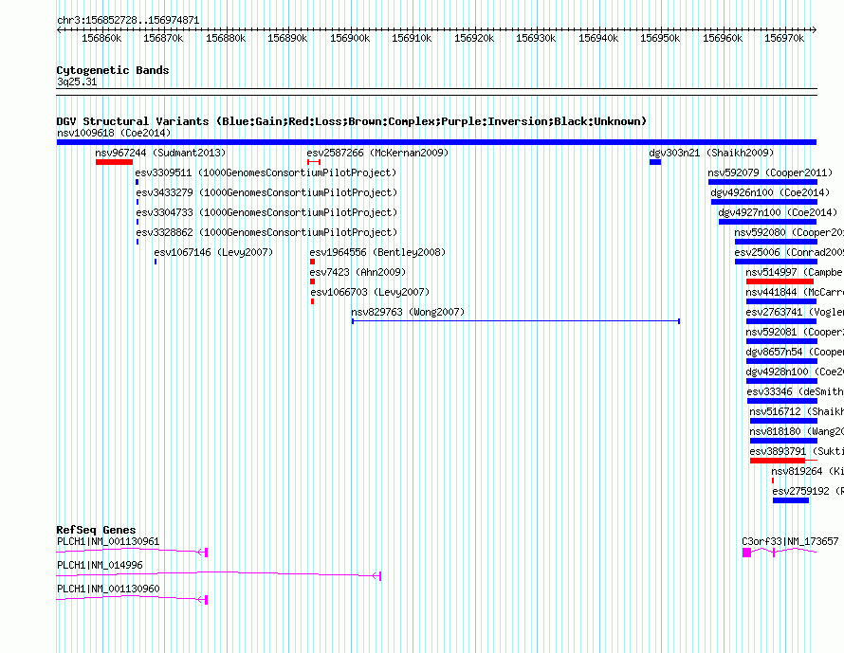The height and width of the screenshot is (653, 844).
Task: Click the esv1964556 red square marker
Action: [x=312, y=262]
